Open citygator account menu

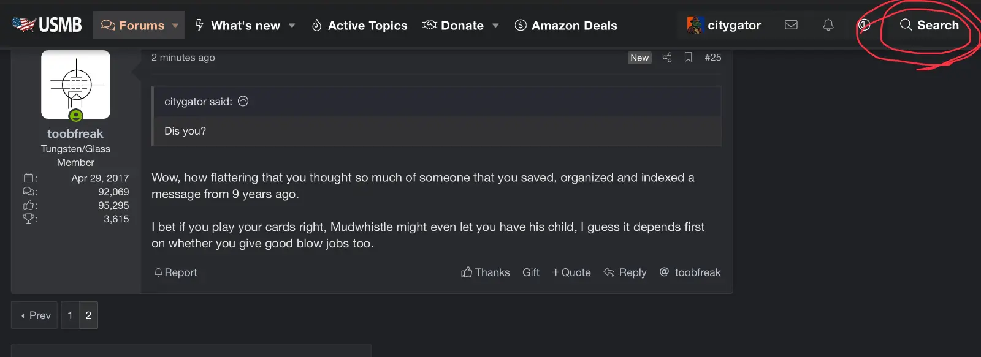tap(724, 25)
